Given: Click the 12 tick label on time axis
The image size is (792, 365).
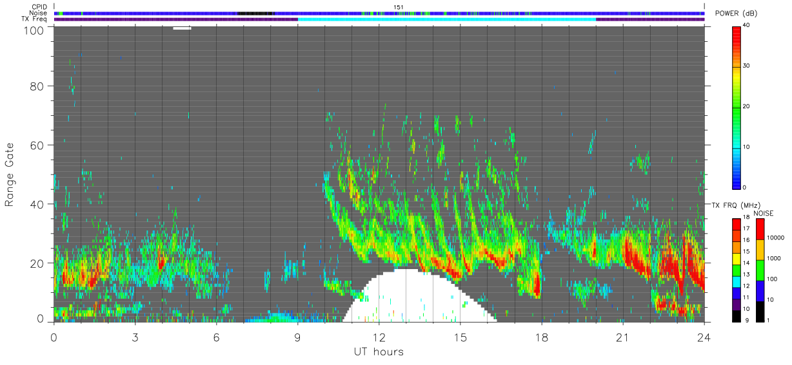Looking at the screenshot, I should [x=379, y=337].
